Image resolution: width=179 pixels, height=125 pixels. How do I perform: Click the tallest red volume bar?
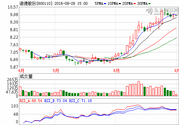[x=139, y=88]
